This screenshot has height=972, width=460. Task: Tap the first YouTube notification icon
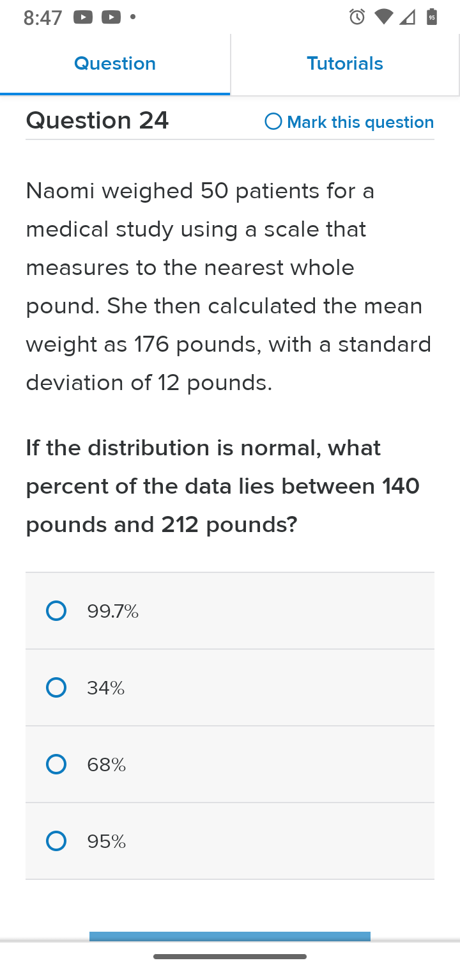(83, 18)
